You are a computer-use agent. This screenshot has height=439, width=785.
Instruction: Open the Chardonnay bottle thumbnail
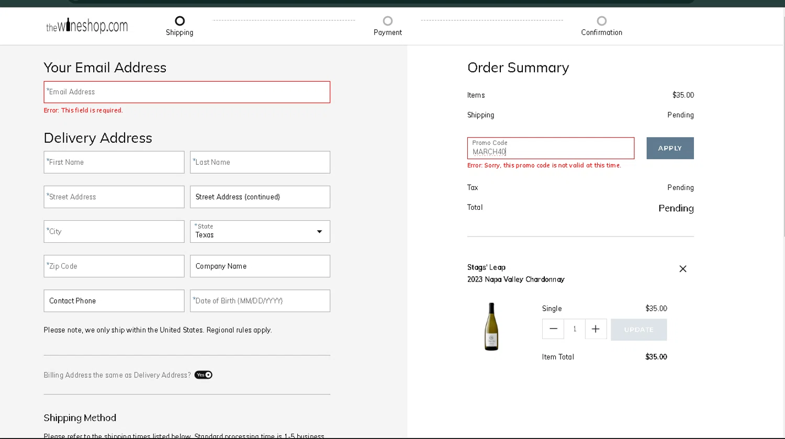pyautogui.click(x=491, y=327)
